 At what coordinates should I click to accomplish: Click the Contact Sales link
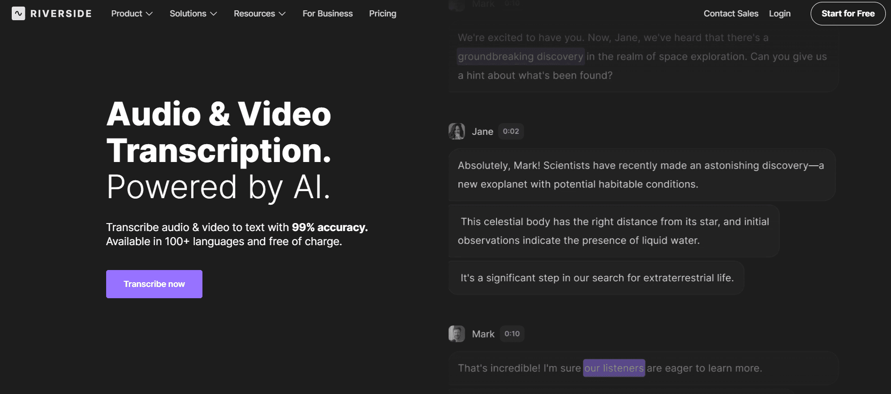tap(730, 14)
